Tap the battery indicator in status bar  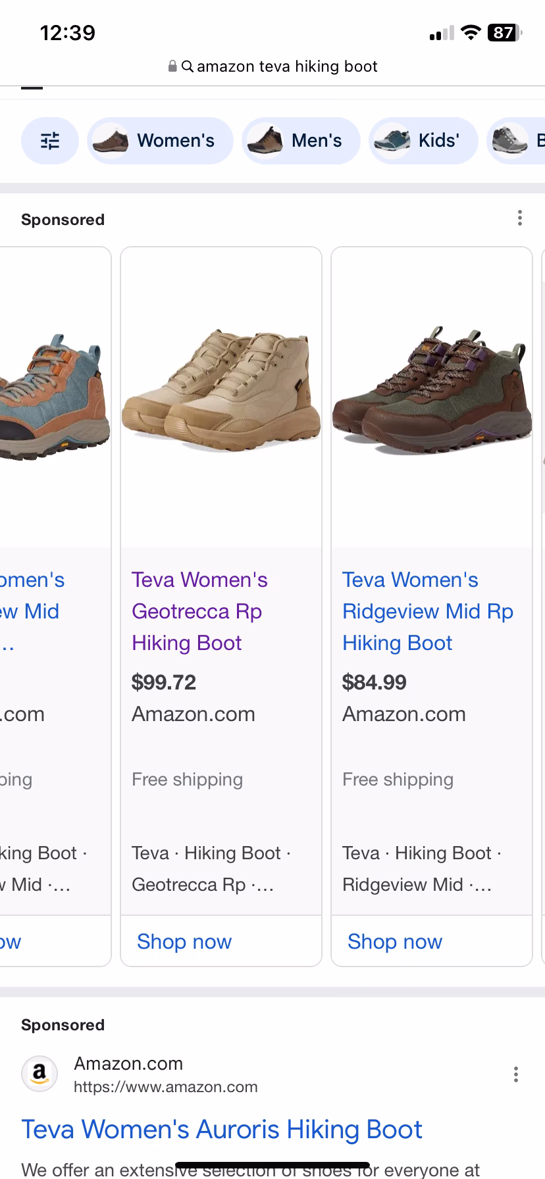click(x=504, y=33)
